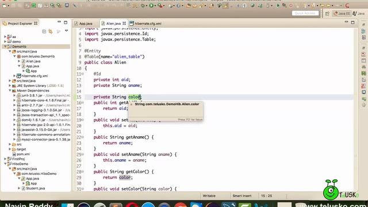The height and width of the screenshot is (207, 368).
Task: Open the hibernate.cfg.xml editor tab
Action: [x=145, y=24]
